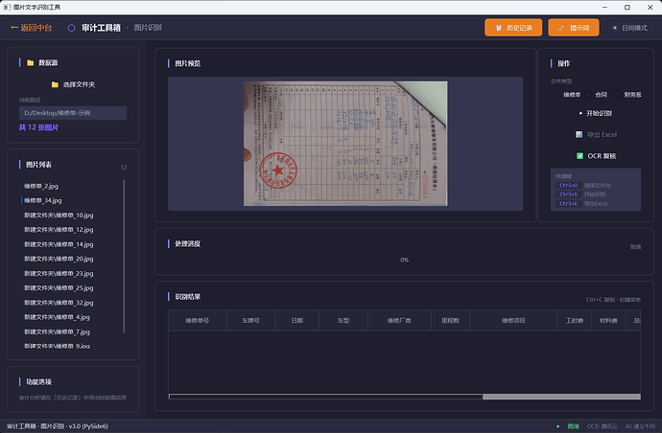Click the hexagon logo beside 审计工具箱
The width and height of the screenshot is (662, 433).
71,28
